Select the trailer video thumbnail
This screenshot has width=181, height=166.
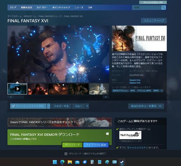[17, 89]
